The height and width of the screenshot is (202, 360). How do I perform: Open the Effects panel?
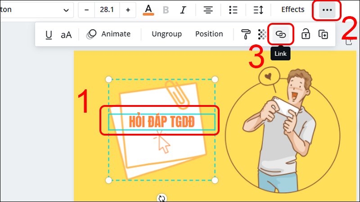coord(292,9)
